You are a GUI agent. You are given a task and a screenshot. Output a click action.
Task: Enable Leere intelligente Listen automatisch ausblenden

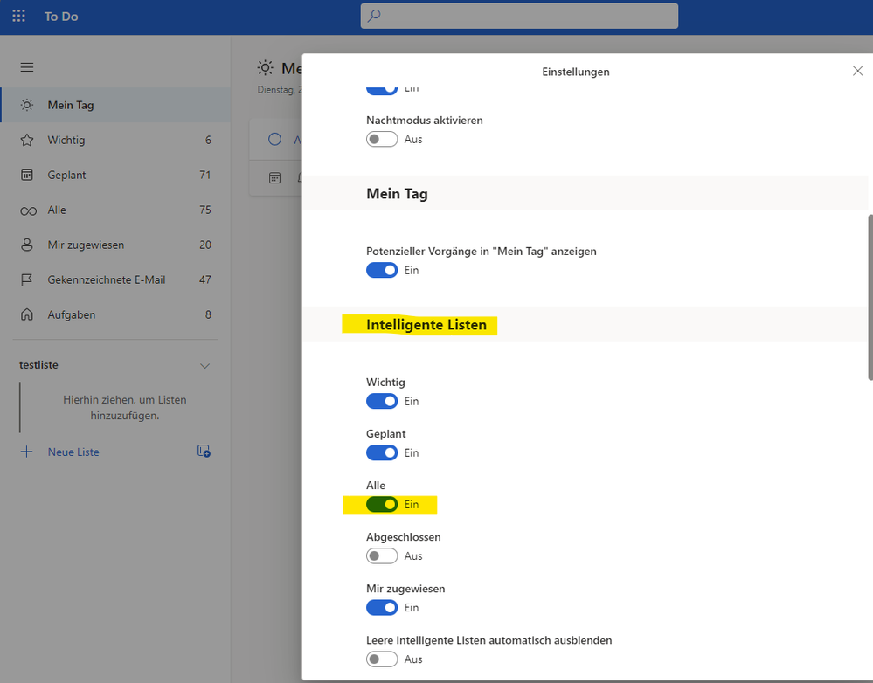[382, 659]
